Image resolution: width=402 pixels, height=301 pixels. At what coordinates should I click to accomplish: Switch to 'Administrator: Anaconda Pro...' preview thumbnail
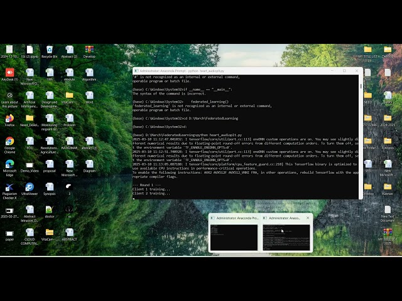click(x=234, y=237)
